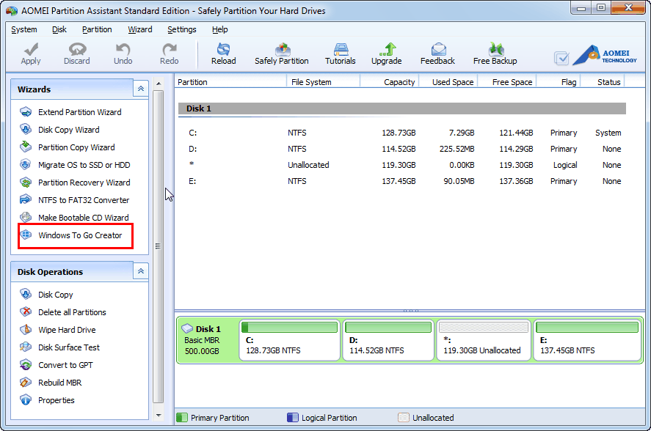Collapse the Disk Operations panel

(141, 271)
